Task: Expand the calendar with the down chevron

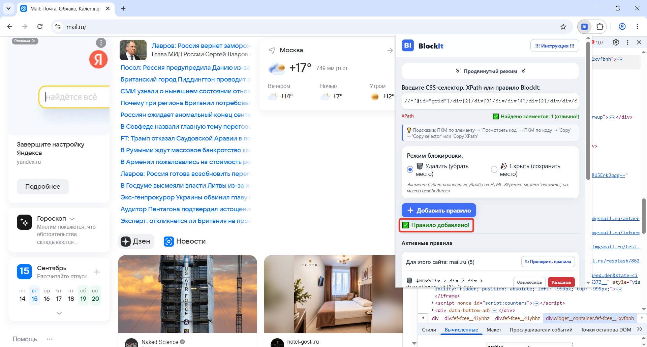Action: tap(59, 313)
